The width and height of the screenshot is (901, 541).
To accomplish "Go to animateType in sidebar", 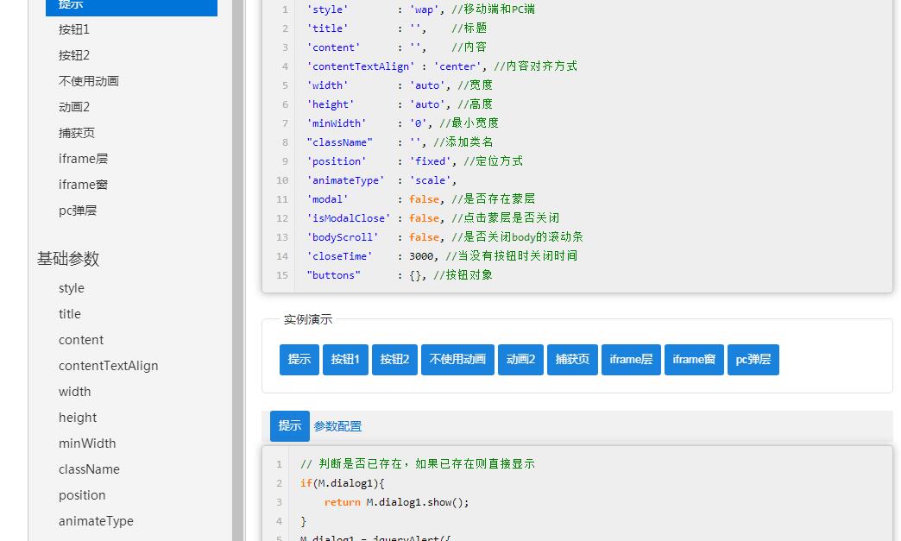I will (96, 521).
